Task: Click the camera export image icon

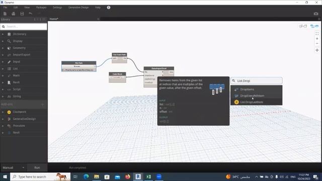Action: (x=316, y=14)
